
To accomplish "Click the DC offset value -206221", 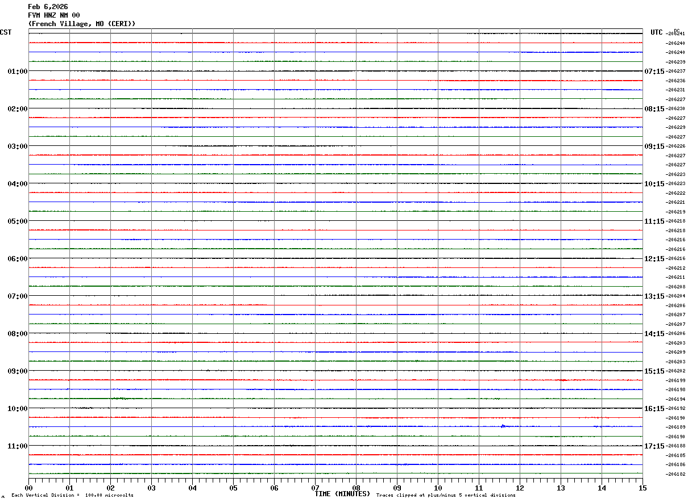I will [x=675, y=202].
